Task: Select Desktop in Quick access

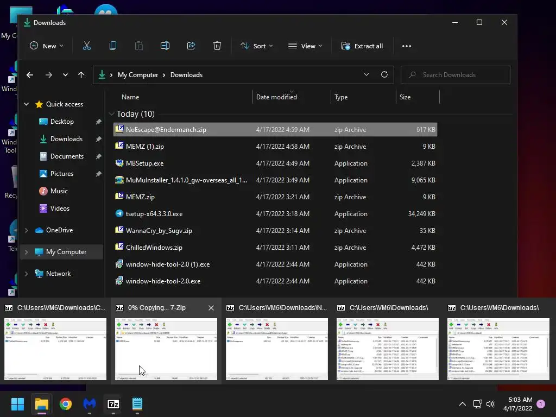Action: point(62,121)
